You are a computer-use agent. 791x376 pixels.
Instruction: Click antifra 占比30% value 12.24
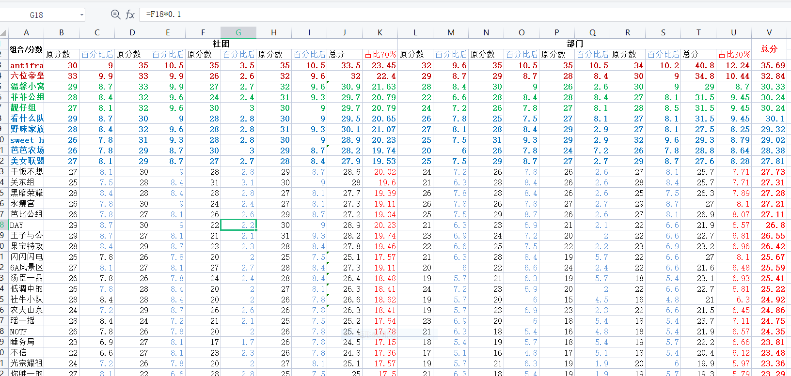tap(734, 65)
